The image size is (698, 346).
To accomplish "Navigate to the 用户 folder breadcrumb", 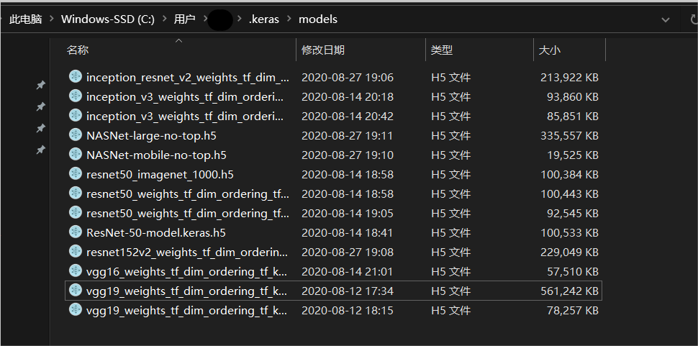I will (x=185, y=19).
